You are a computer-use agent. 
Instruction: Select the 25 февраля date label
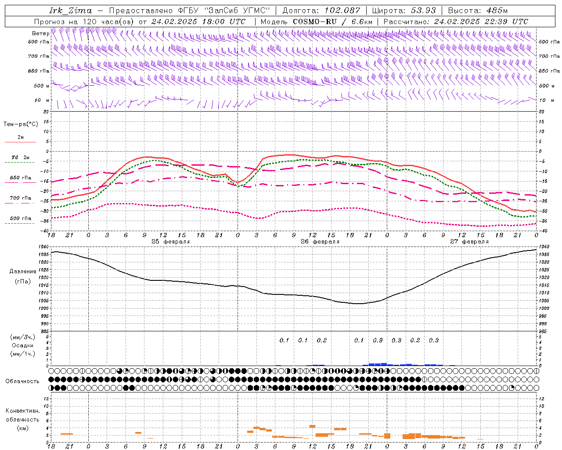pos(170,242)
